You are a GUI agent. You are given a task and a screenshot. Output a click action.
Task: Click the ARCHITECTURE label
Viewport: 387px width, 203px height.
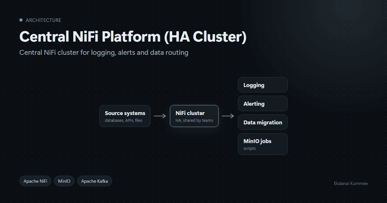pyautogui.click(x=44, y=20)
